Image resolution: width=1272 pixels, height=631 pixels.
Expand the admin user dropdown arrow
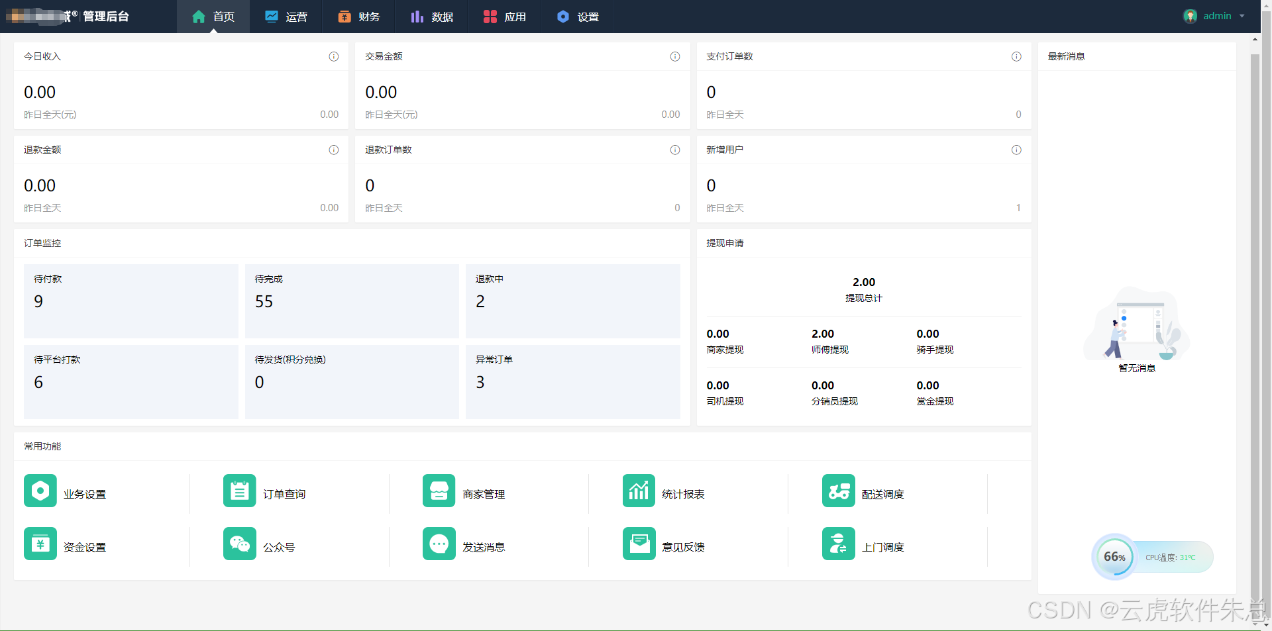click(x=1242, y=17)
